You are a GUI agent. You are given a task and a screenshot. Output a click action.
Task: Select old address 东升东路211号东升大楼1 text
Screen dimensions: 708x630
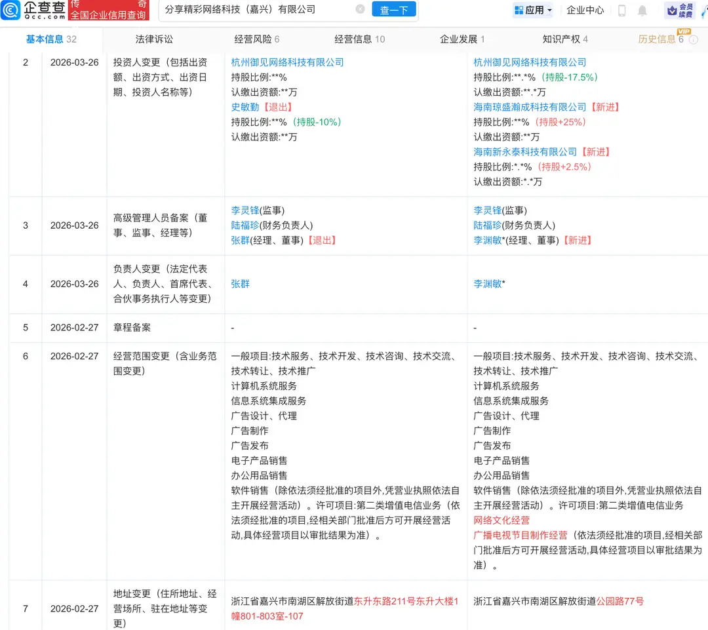tap(406, 601)
